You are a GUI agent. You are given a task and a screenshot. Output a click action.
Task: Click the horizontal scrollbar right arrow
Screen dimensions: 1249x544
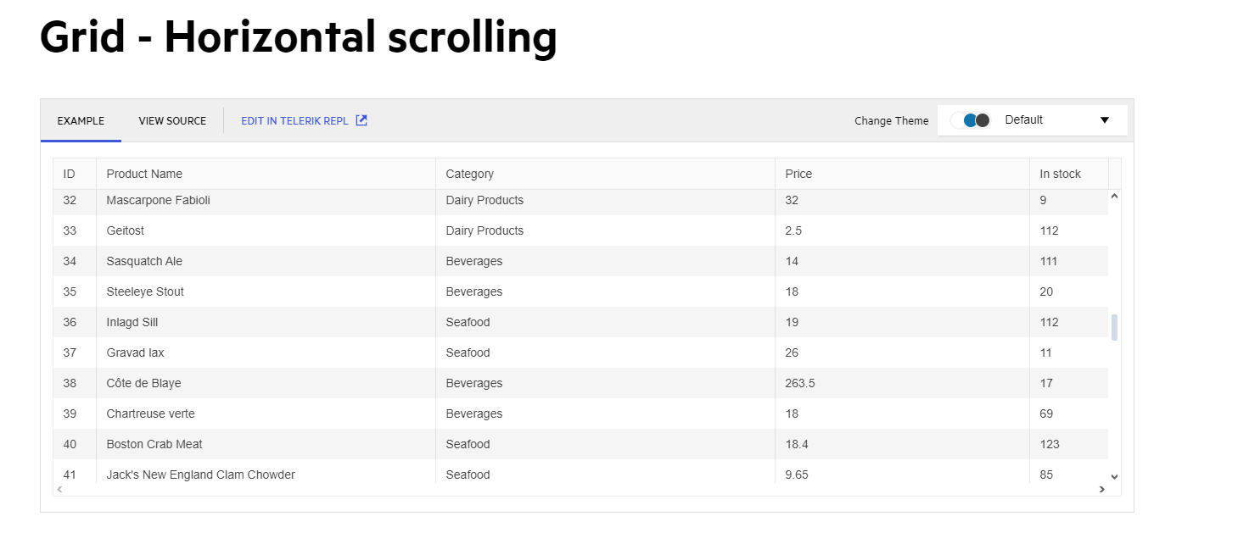tap(1101, 490)
